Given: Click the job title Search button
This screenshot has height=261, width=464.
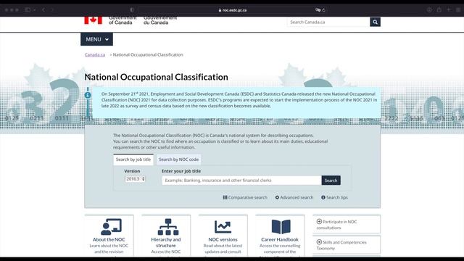Looking at the screenshot, I should point(331,181).
